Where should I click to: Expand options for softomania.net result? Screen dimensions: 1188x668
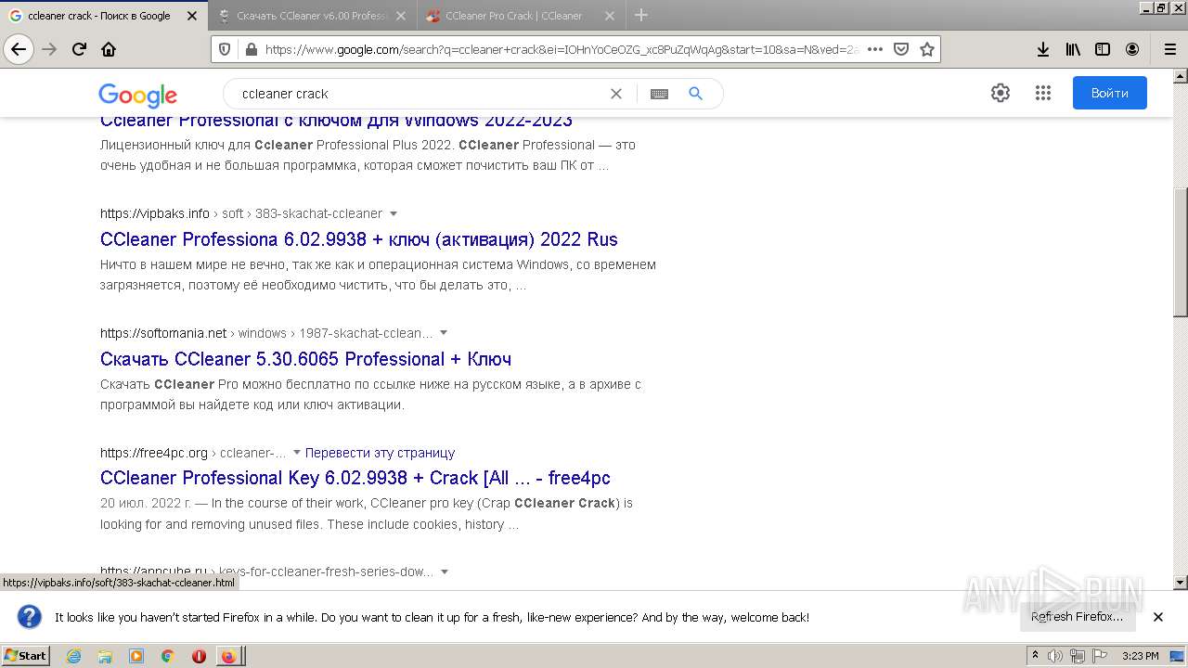(444, 333)
